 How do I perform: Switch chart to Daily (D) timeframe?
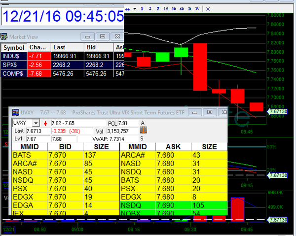click(190, 8)
